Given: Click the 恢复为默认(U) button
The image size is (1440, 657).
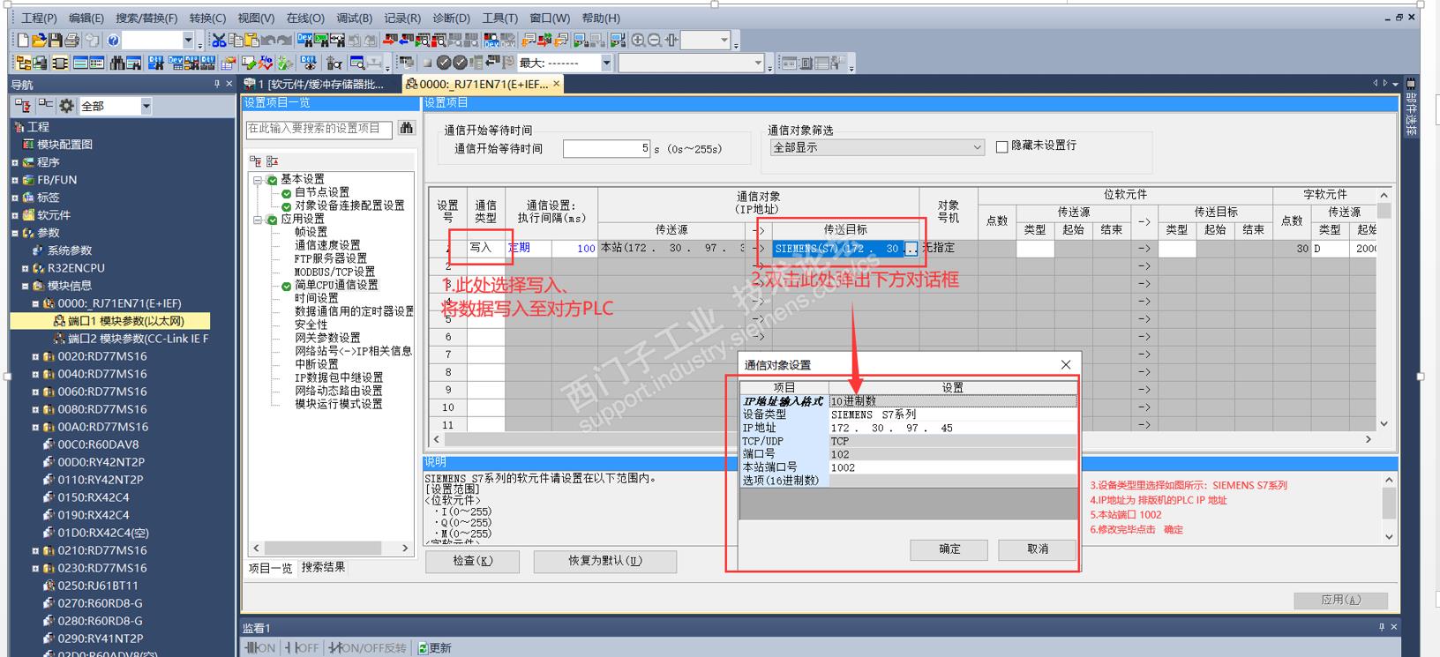Looking at the screenshot, I should (x=605, y=561).
